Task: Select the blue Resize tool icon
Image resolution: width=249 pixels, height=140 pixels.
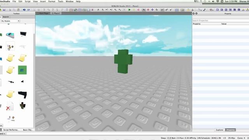Action: 152,10
